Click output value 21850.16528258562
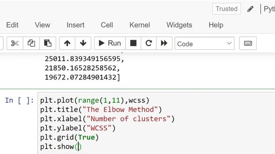 (x=82, y=68)
